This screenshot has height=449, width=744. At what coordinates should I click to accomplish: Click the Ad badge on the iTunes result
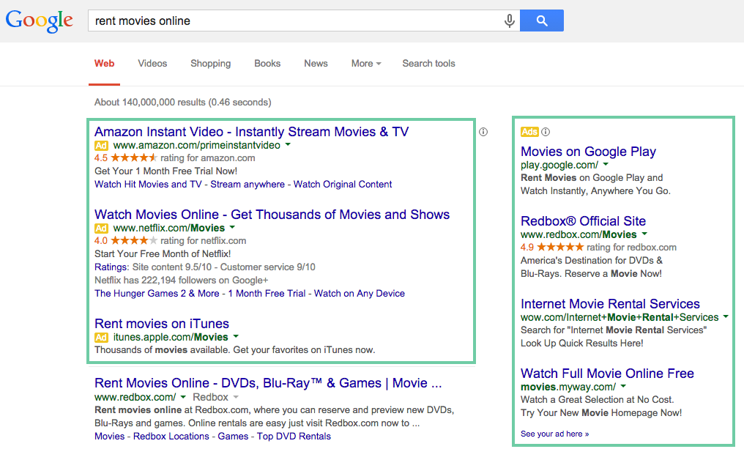pyautogui.click(x=102, y=337)
